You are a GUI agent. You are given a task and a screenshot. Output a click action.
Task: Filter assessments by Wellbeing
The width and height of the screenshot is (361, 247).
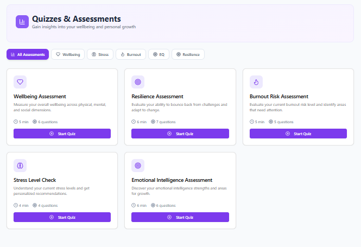(x=68, y=54)
